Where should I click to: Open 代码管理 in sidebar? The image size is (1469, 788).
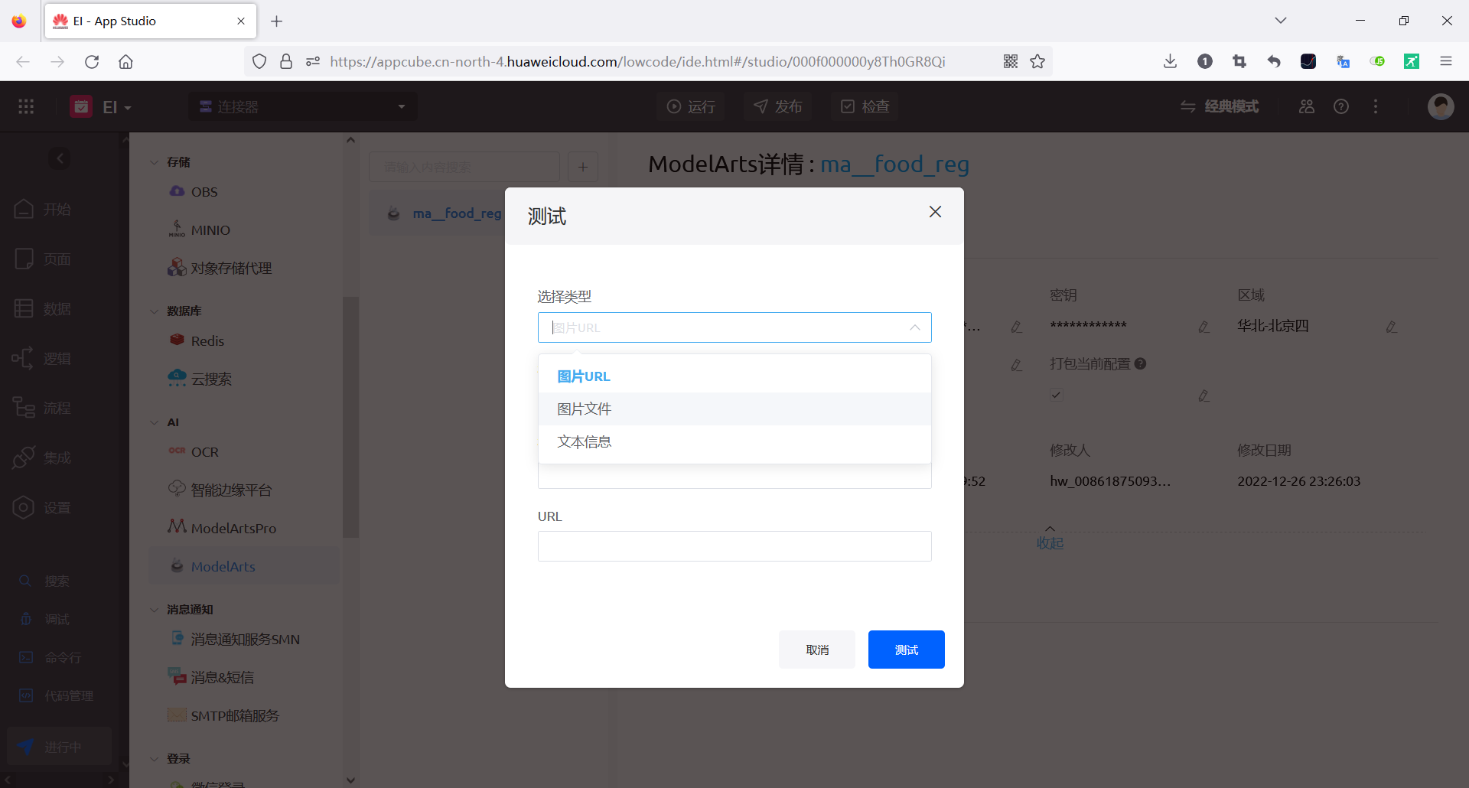tap(56, 695)
